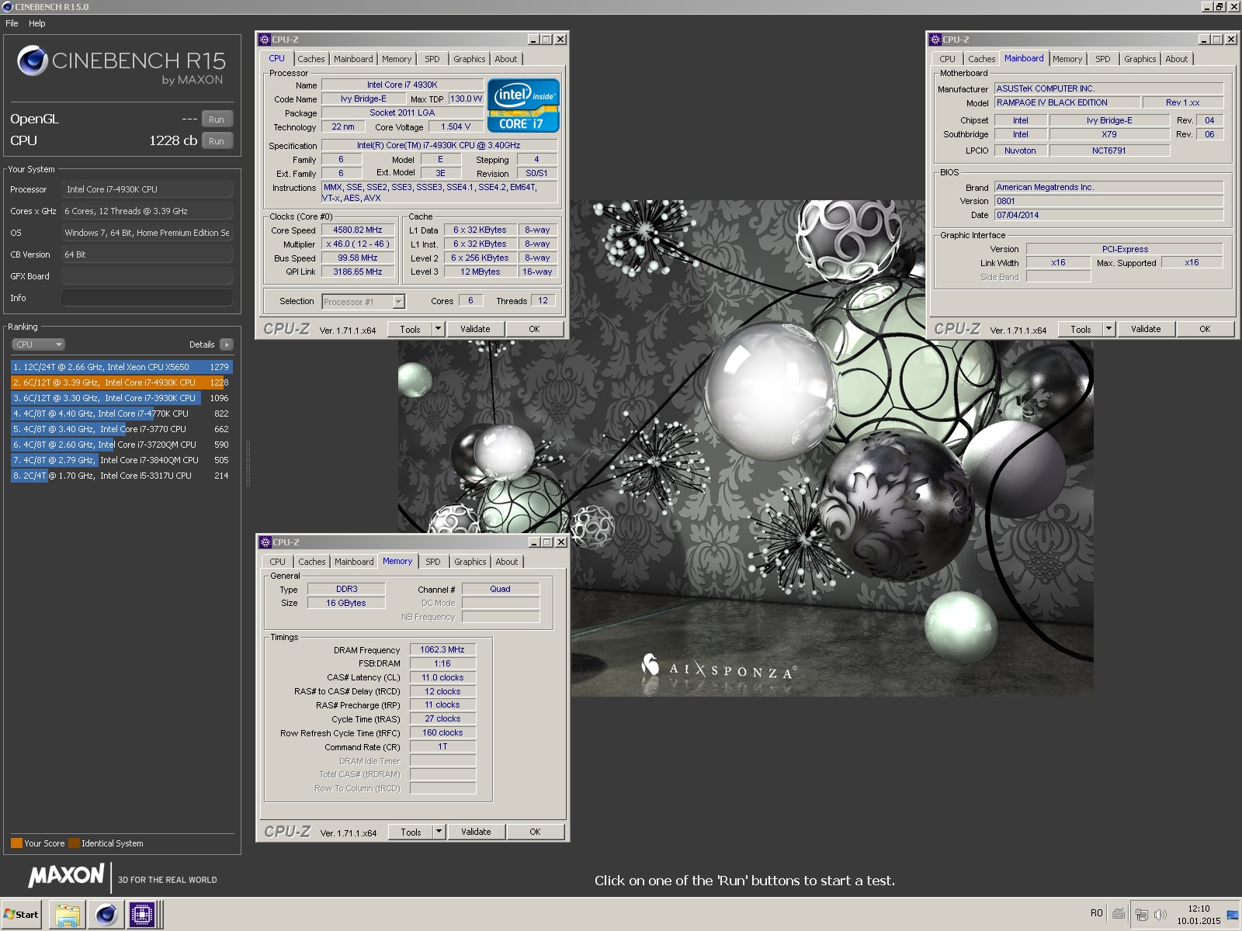Expand Tools dropdown arrow in Mainboard CPU-Z
Viewport: 1242px width, 931px height.
[x=1108, y=329]
